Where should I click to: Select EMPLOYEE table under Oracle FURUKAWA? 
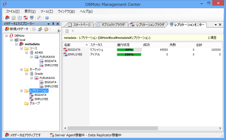(x=51, y=86)
